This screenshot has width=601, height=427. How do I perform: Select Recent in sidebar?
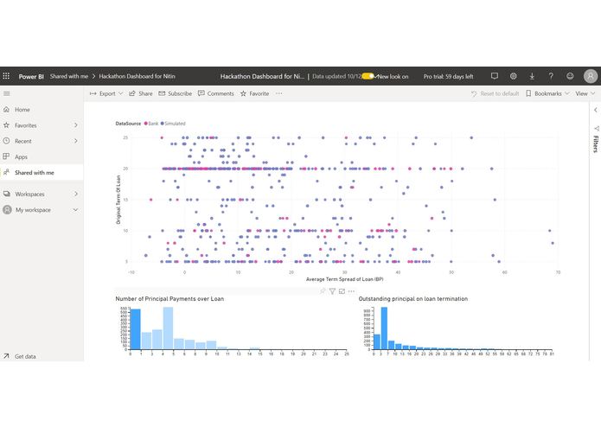pos(42,141)
